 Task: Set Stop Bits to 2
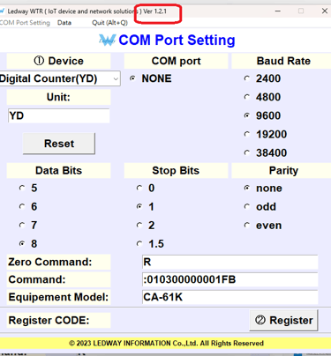pos(139,226)
